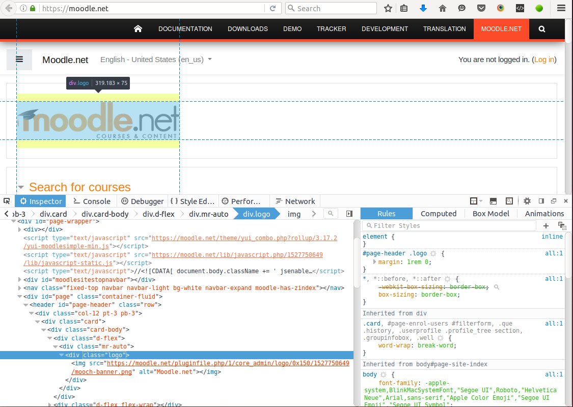This screenshot has width=573, height=407.
Task: Select img in the breadcrumb trail
Action: (294, 214)
